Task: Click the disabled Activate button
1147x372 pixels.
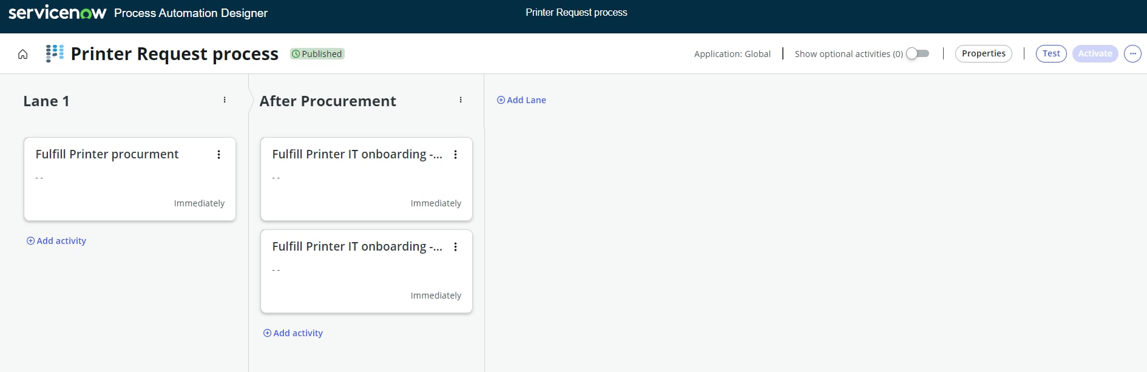Action: (x=1095, y=53)
